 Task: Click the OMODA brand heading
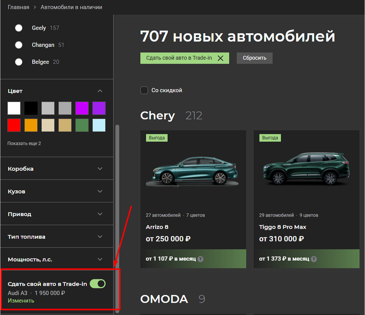pyautogui.click(x=164, y=299)
